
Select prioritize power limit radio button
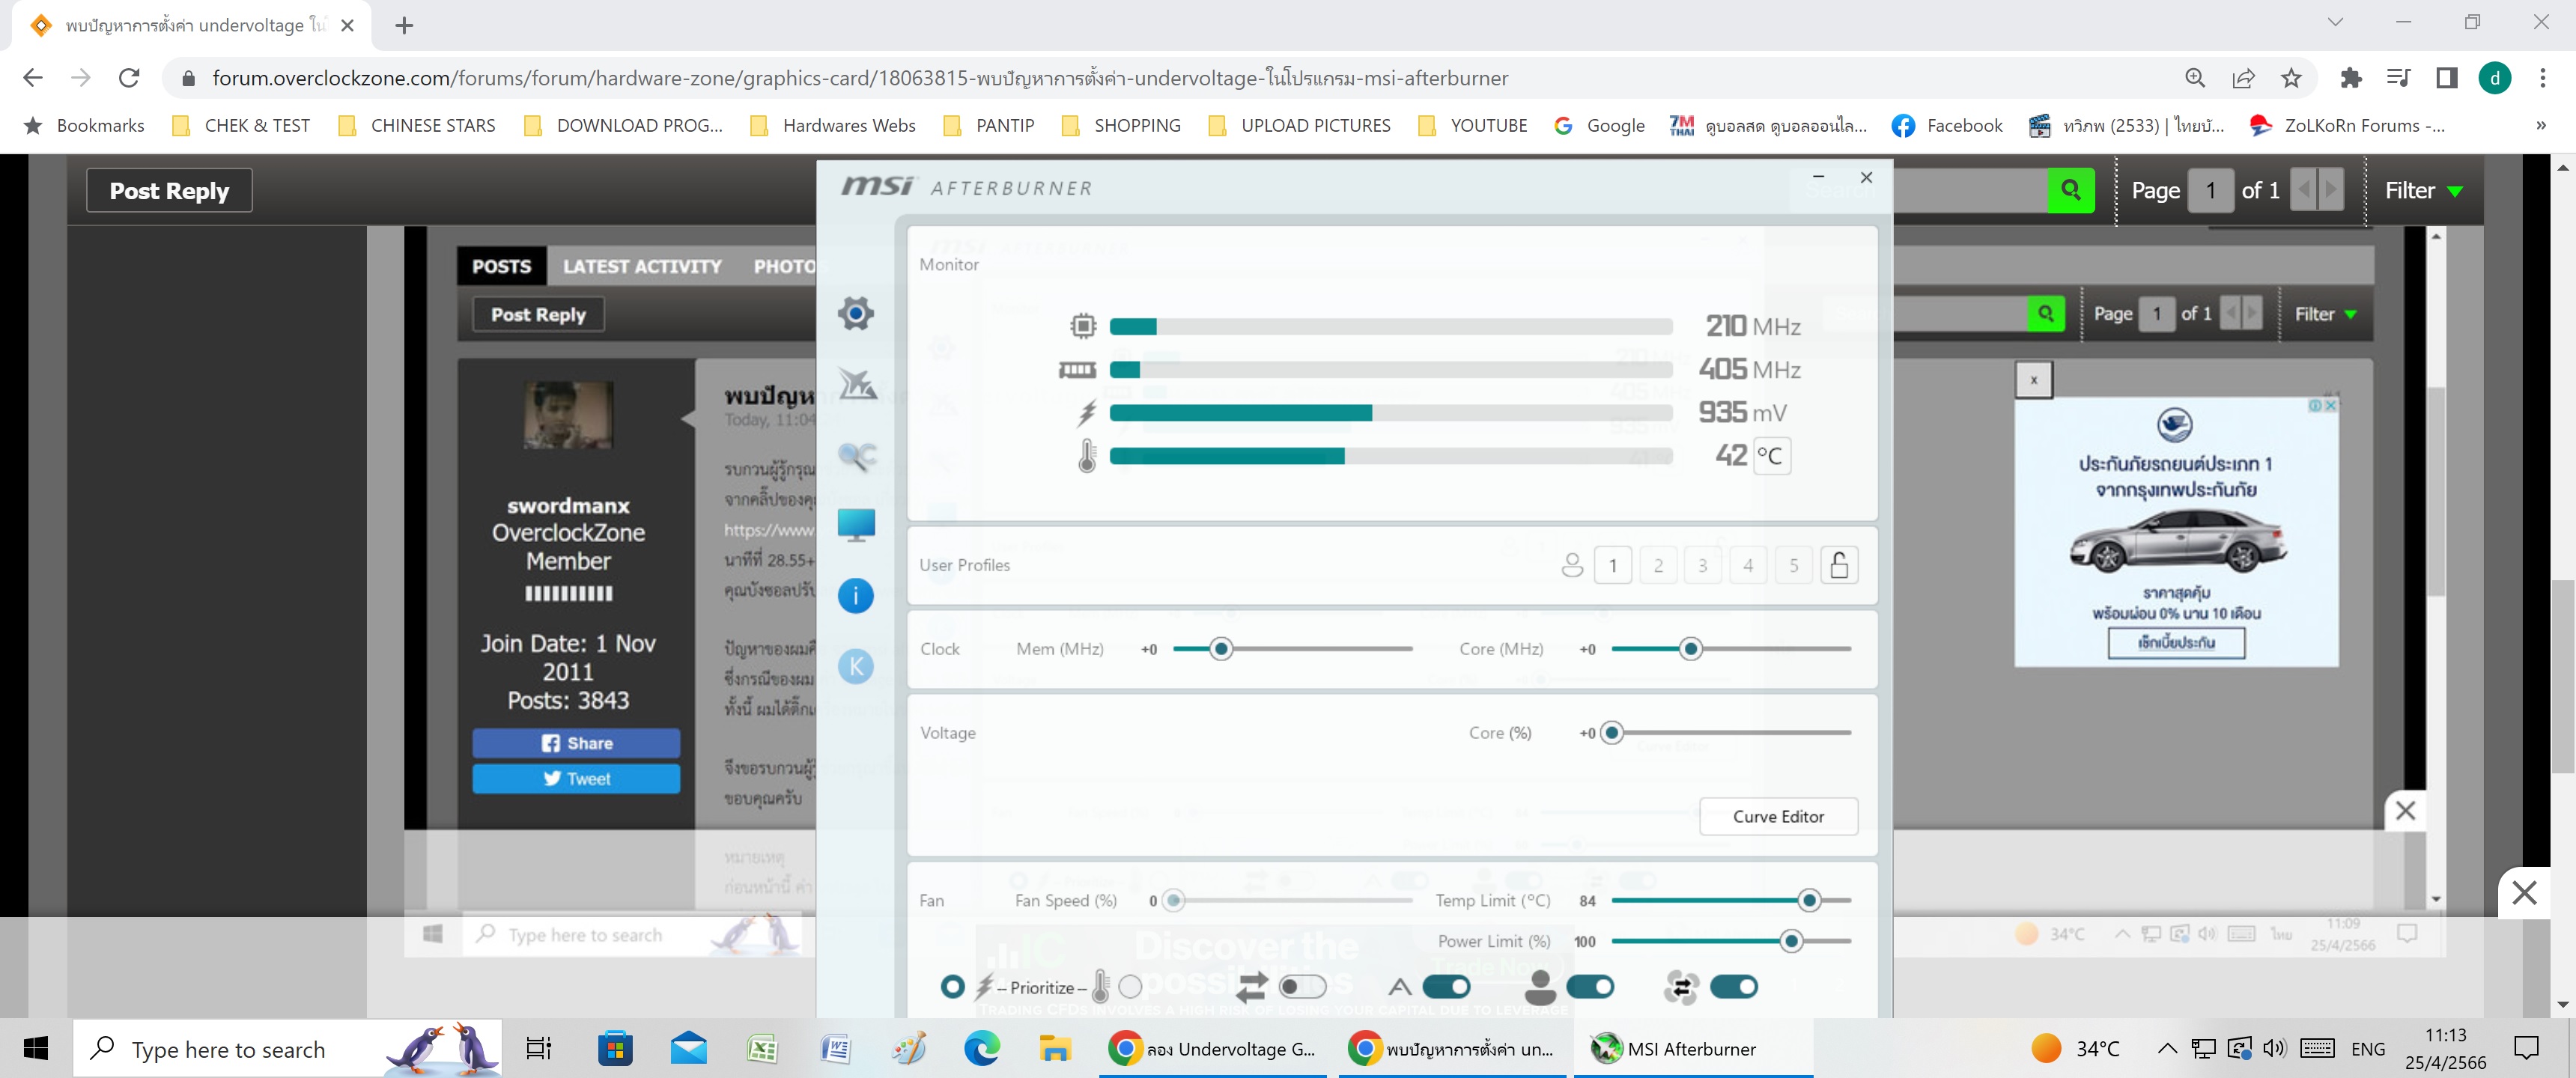(x=953, y=988)
